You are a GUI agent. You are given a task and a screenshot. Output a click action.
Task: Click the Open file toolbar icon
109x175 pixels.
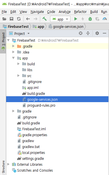tap(4, 19)
